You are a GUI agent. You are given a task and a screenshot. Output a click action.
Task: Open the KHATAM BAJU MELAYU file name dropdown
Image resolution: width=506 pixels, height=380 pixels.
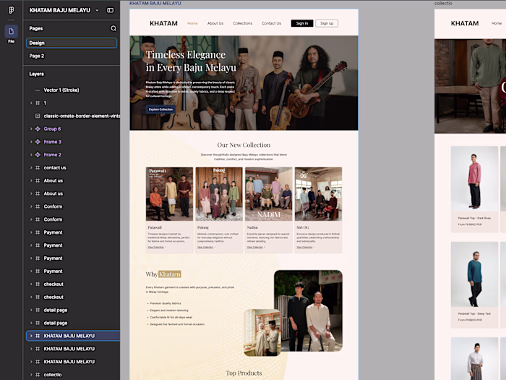click(x=97, y=10)
